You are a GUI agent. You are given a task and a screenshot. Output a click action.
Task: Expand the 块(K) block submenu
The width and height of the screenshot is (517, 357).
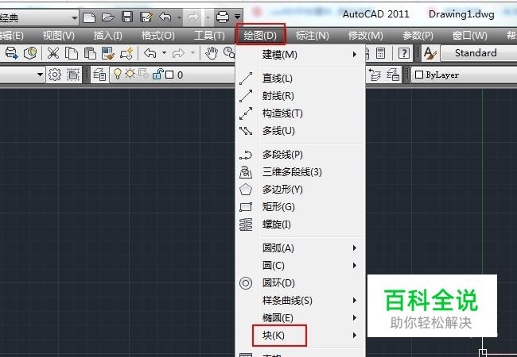pos(300,336)
